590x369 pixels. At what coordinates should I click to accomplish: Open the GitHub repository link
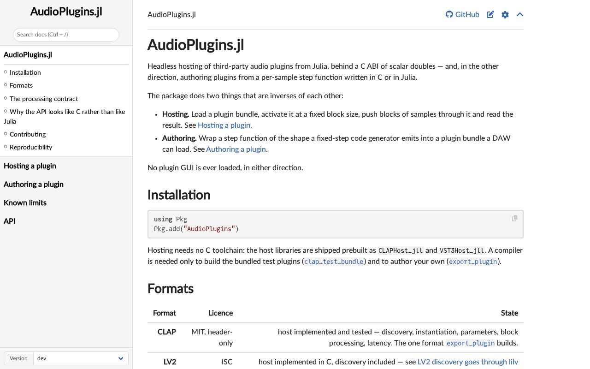pyautogui.click(x=462, y=14)
